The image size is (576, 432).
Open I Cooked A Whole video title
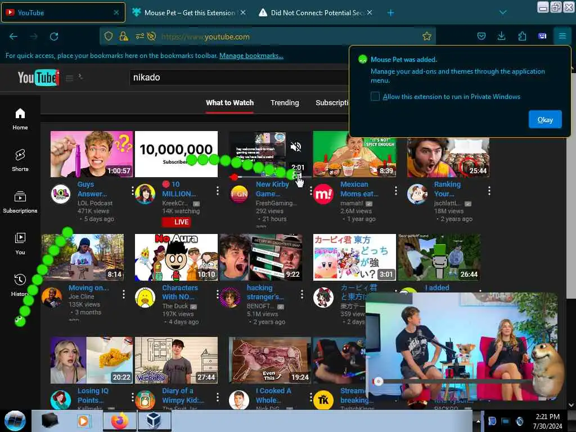click(x=274, y=395)
